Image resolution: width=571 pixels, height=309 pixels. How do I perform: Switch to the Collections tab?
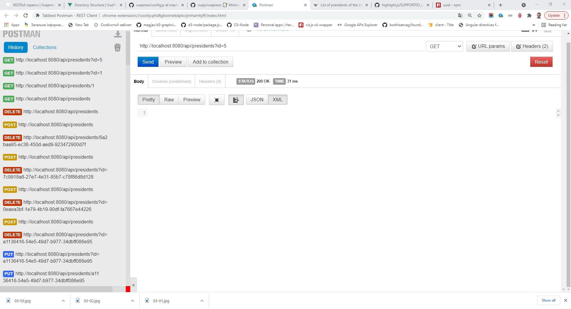click(45, 47)
